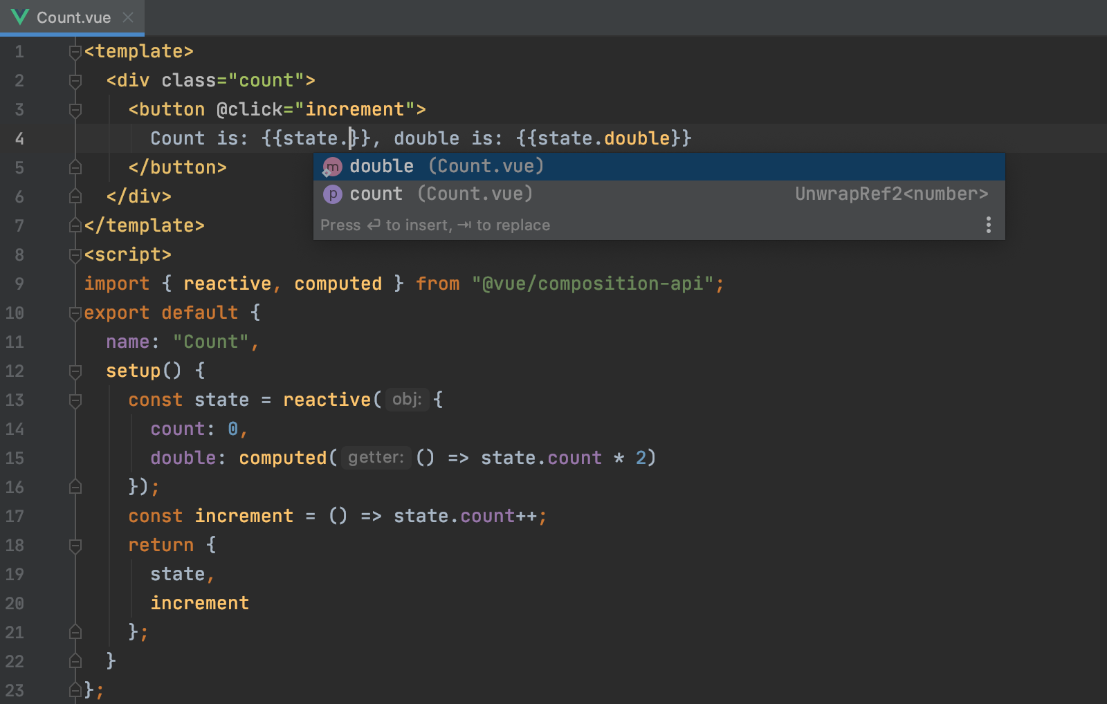Click the 'getter:' parameter hint
1107x704 pixels.
point(376,458)
